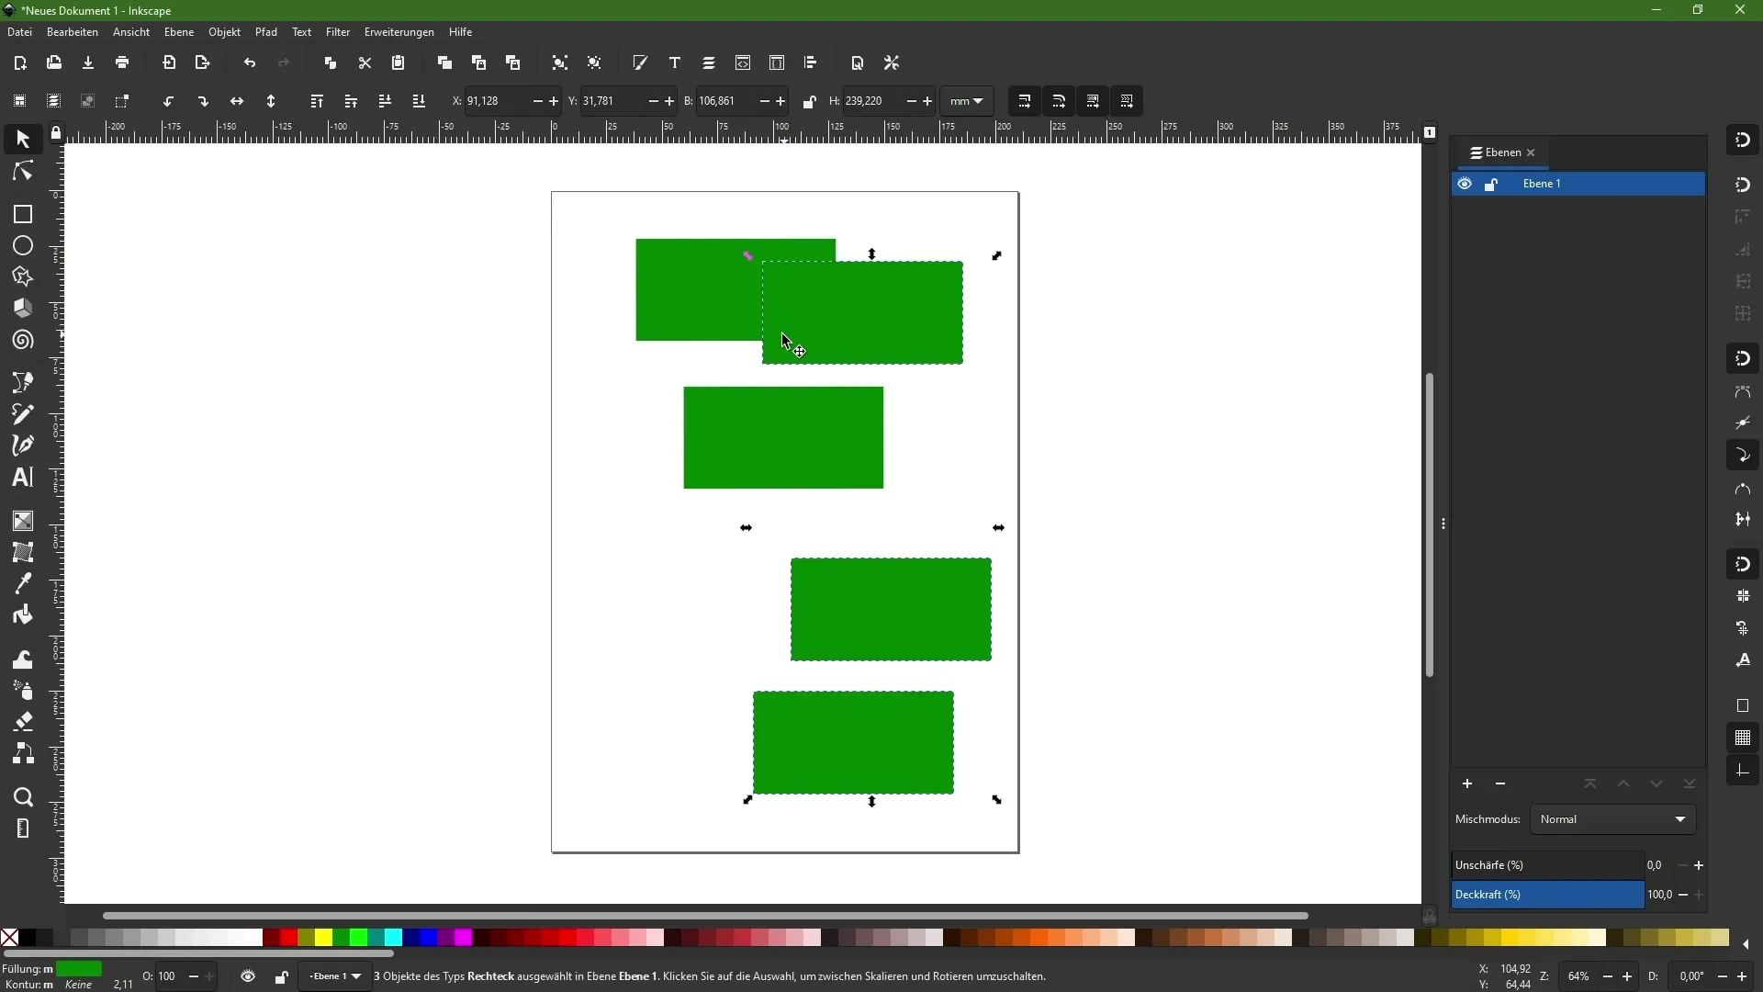Open the Bearbeiten menu

click(73, 32)
